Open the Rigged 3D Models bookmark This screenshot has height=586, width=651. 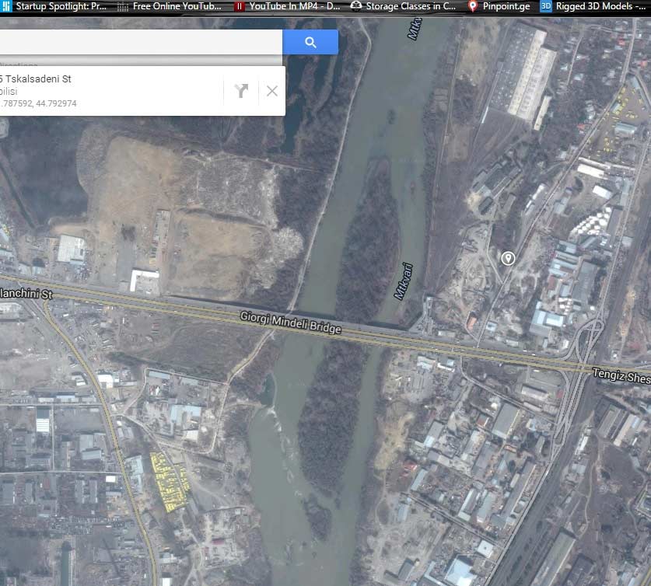[x=594, y=6]
